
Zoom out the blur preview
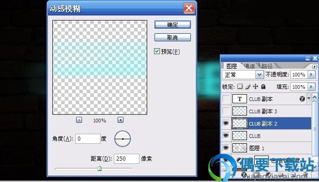[x=79, y=120]
